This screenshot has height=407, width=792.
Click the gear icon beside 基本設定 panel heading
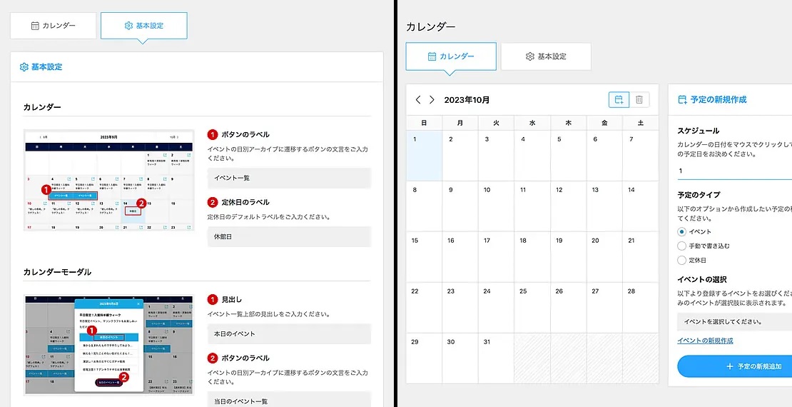tap(24, 67)
